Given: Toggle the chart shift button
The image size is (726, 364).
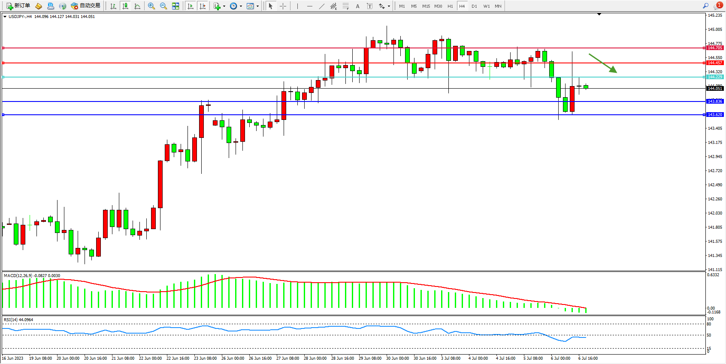Looking at the screenshot, I should pos(203,6).
